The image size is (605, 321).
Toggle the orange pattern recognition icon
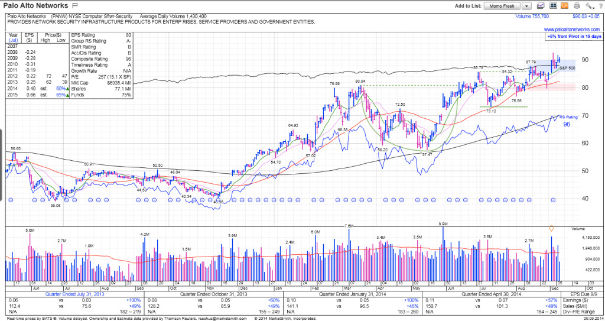click(564, 6)
